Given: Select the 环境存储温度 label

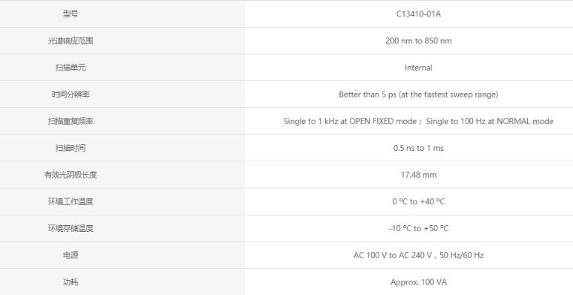Looking at the screenshot, I should (x=70, y=228).
